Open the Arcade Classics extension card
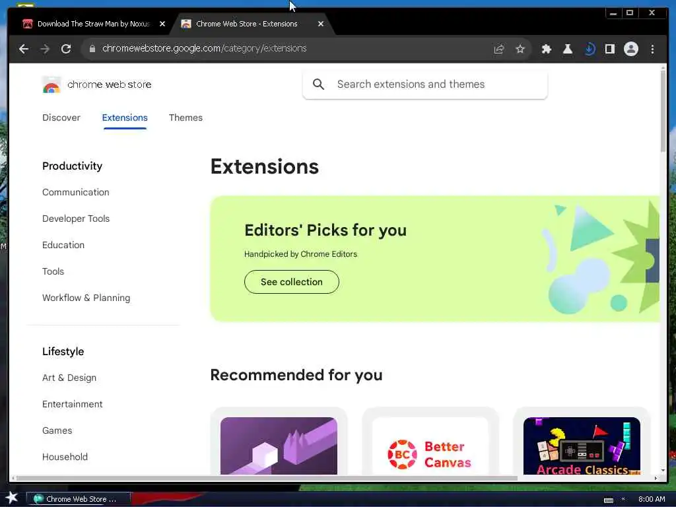The height and width of the screenshot is (507, 676). (582, 442)
